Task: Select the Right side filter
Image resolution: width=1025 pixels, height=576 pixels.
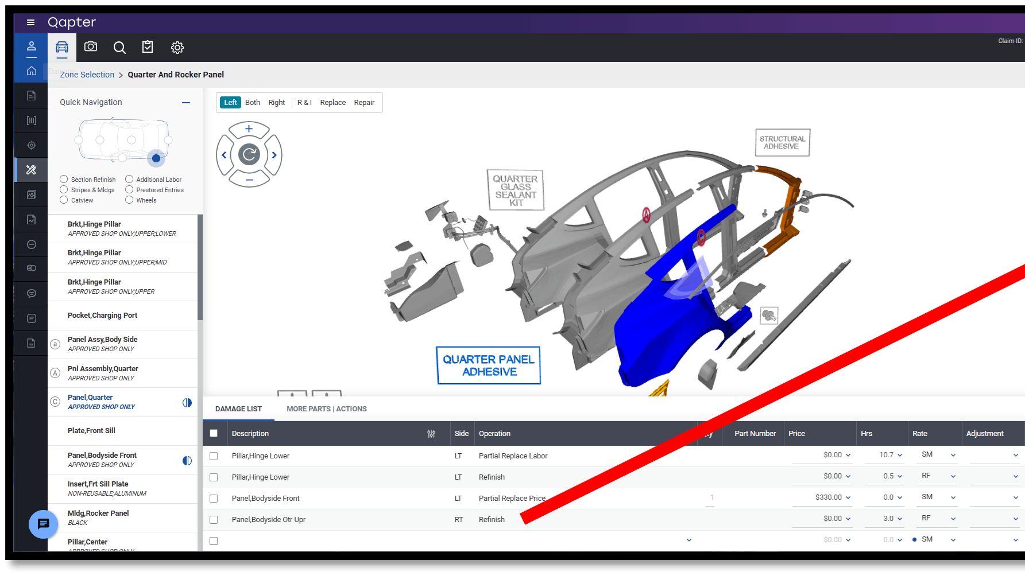Action: 276,103
